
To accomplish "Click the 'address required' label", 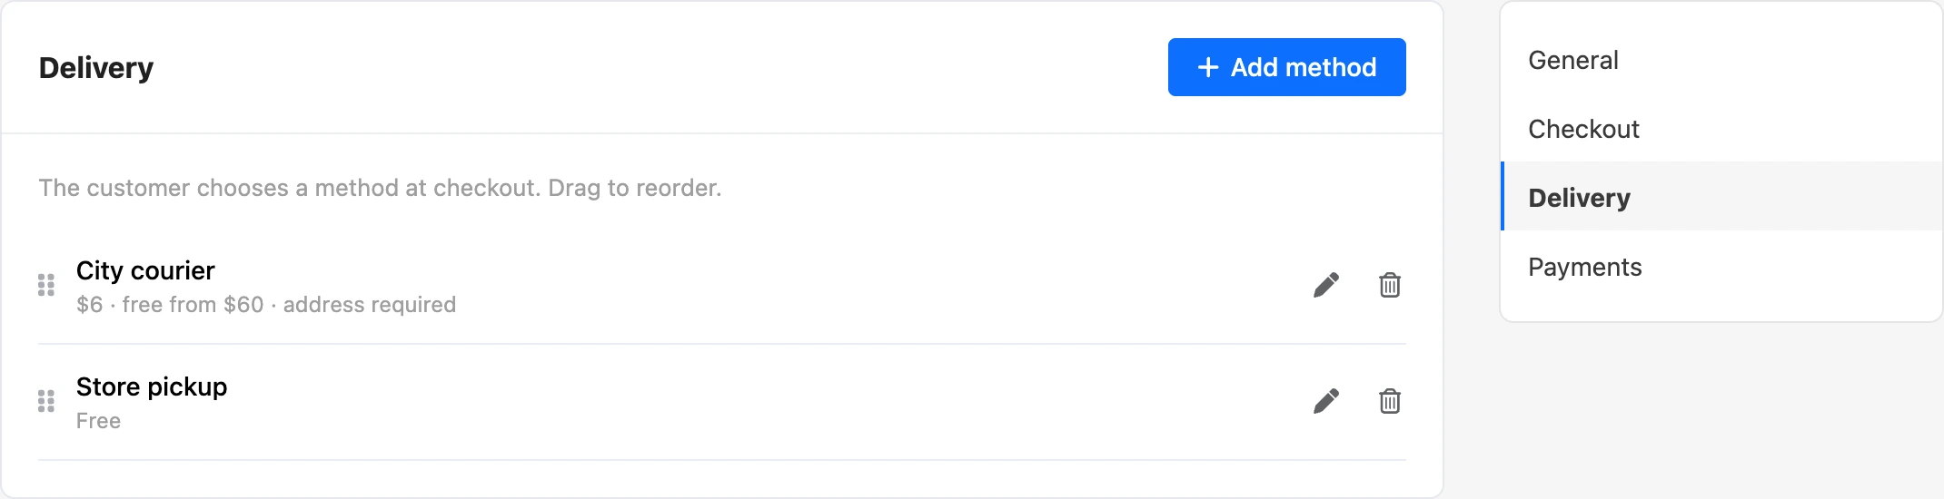I will (x=370, y=305).
